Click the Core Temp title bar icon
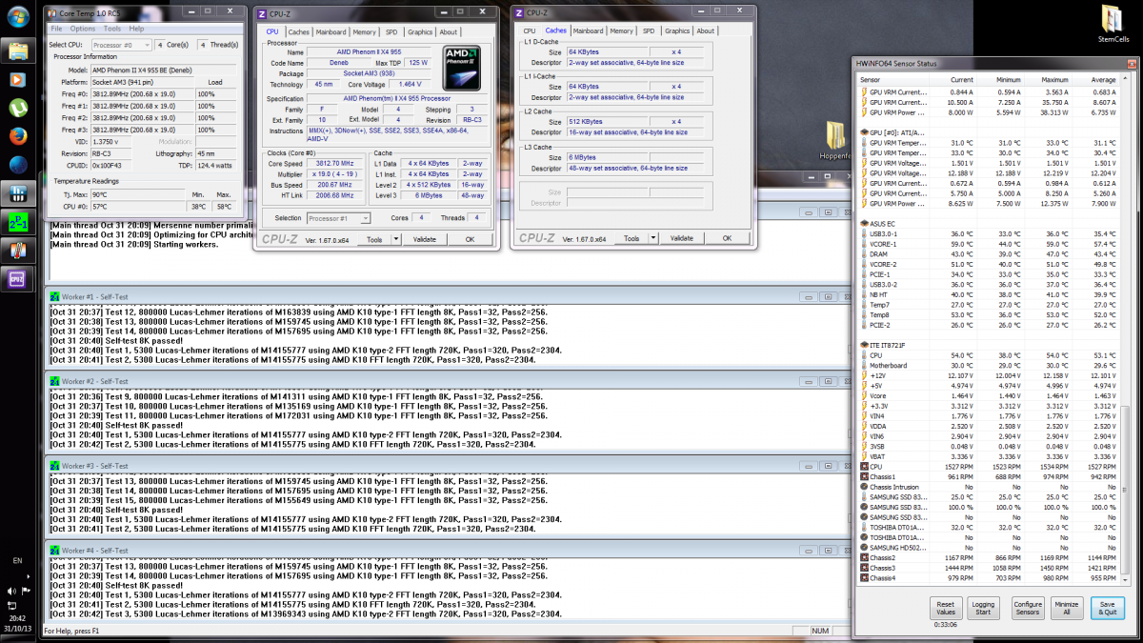The image size is (1143, 643). [52, 13]
